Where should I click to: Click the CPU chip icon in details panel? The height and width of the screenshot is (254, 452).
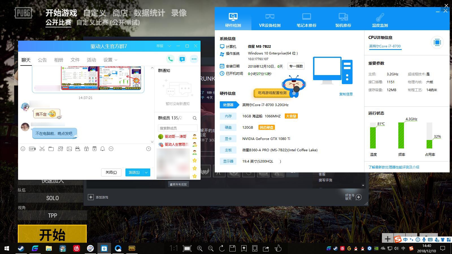[437, 42]
